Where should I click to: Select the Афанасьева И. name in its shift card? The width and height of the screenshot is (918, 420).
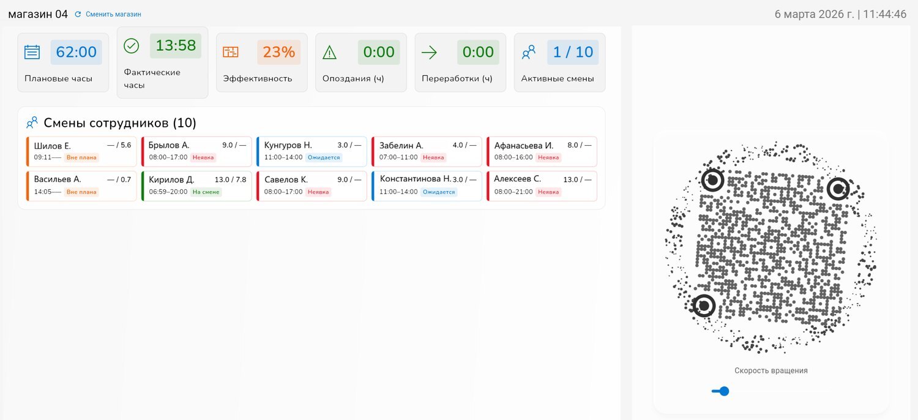point(524,146)
